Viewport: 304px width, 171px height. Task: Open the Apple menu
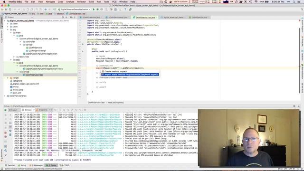click(4, 2)
